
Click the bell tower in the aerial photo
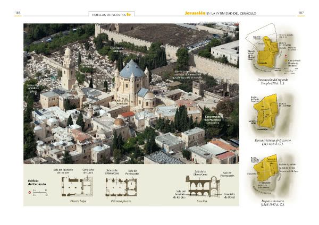click(68, 69)
